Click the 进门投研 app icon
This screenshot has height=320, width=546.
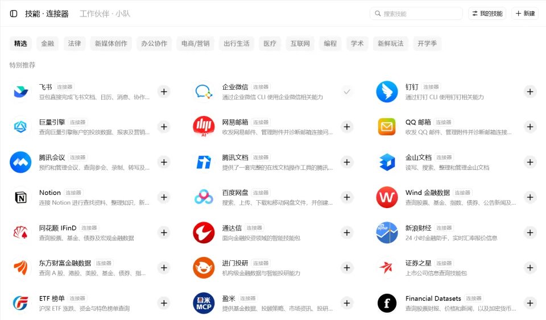click(204, 268)
